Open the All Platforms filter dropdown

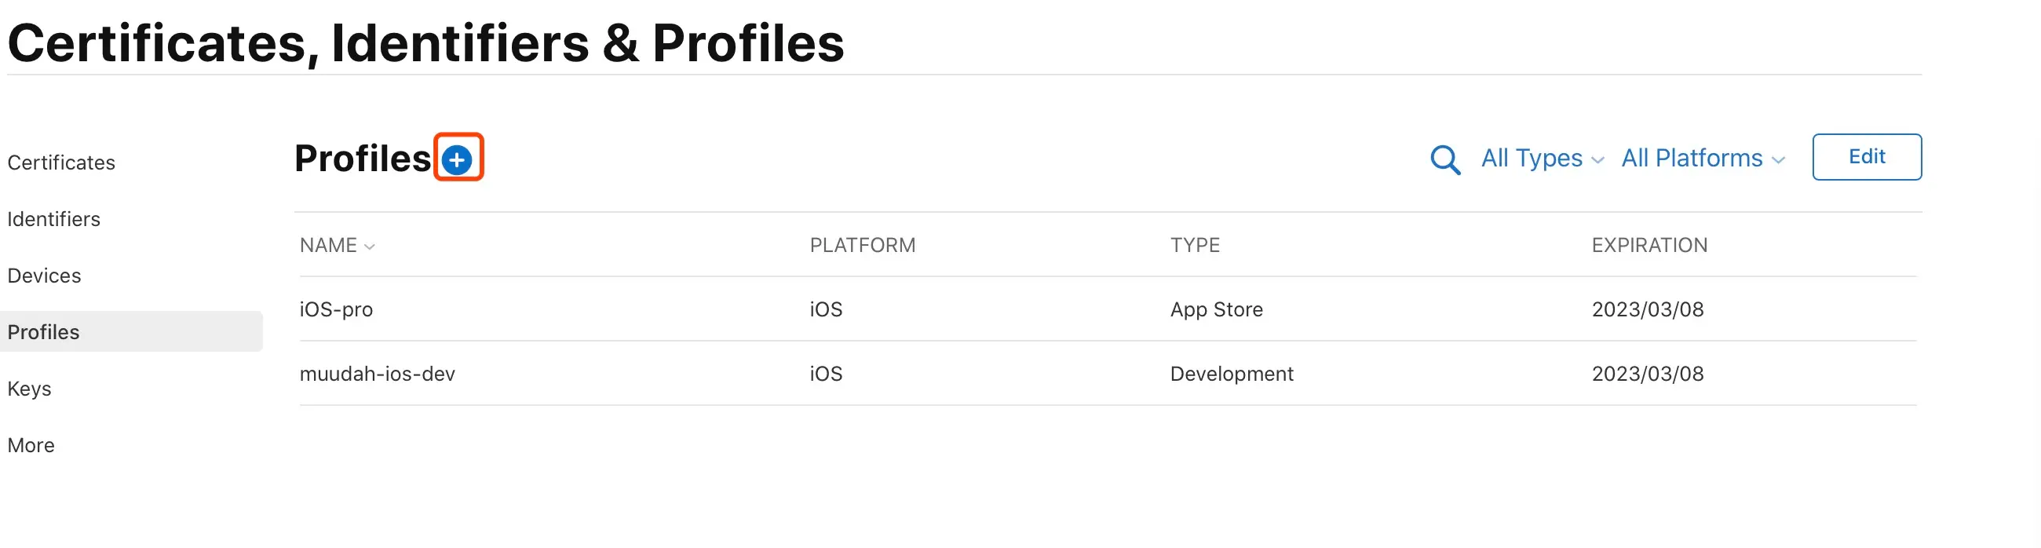[x=1702, y=159]
